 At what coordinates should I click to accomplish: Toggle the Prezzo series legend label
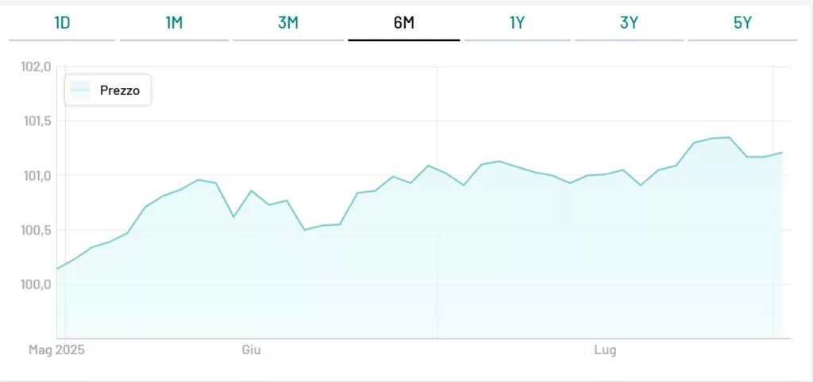tap(120, 90)
